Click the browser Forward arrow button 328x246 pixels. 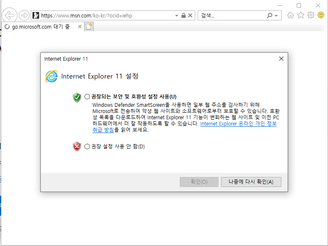(24, 15)
